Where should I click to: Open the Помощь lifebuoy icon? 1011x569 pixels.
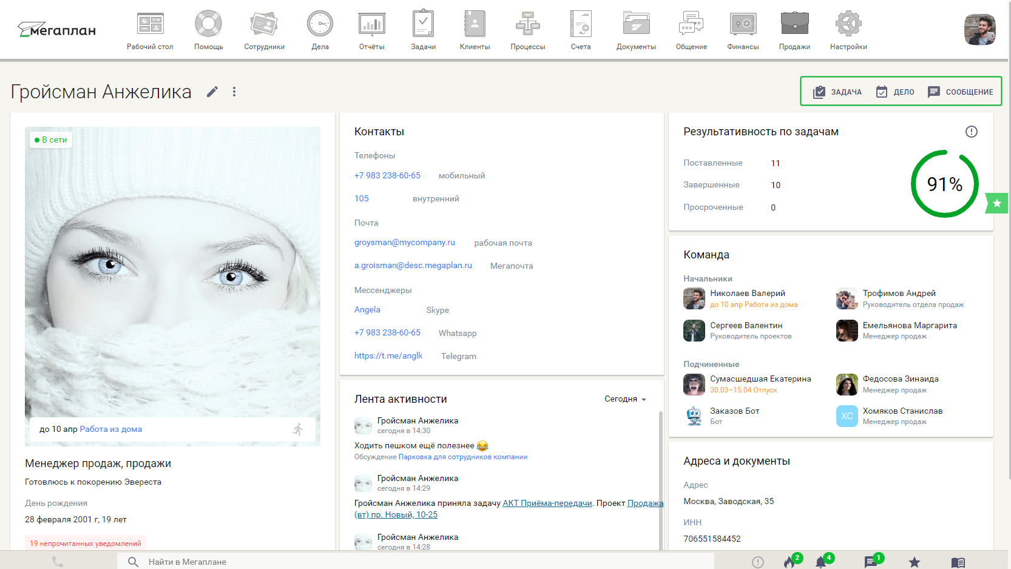click(x=208, y=24)
